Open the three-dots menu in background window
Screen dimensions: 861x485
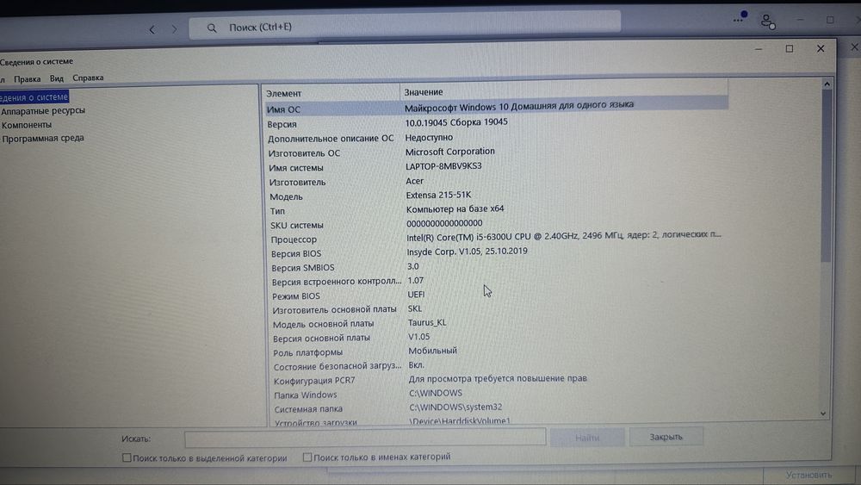click(739, 21)
